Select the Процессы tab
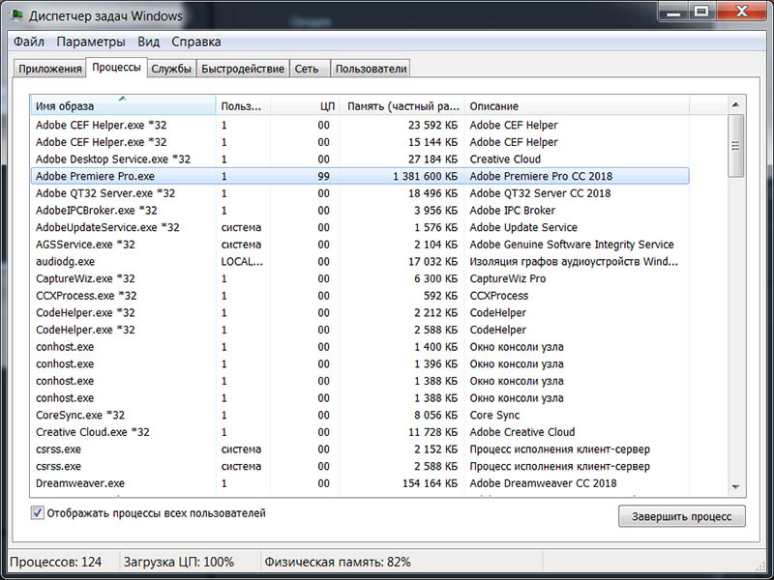 point(116,67)
